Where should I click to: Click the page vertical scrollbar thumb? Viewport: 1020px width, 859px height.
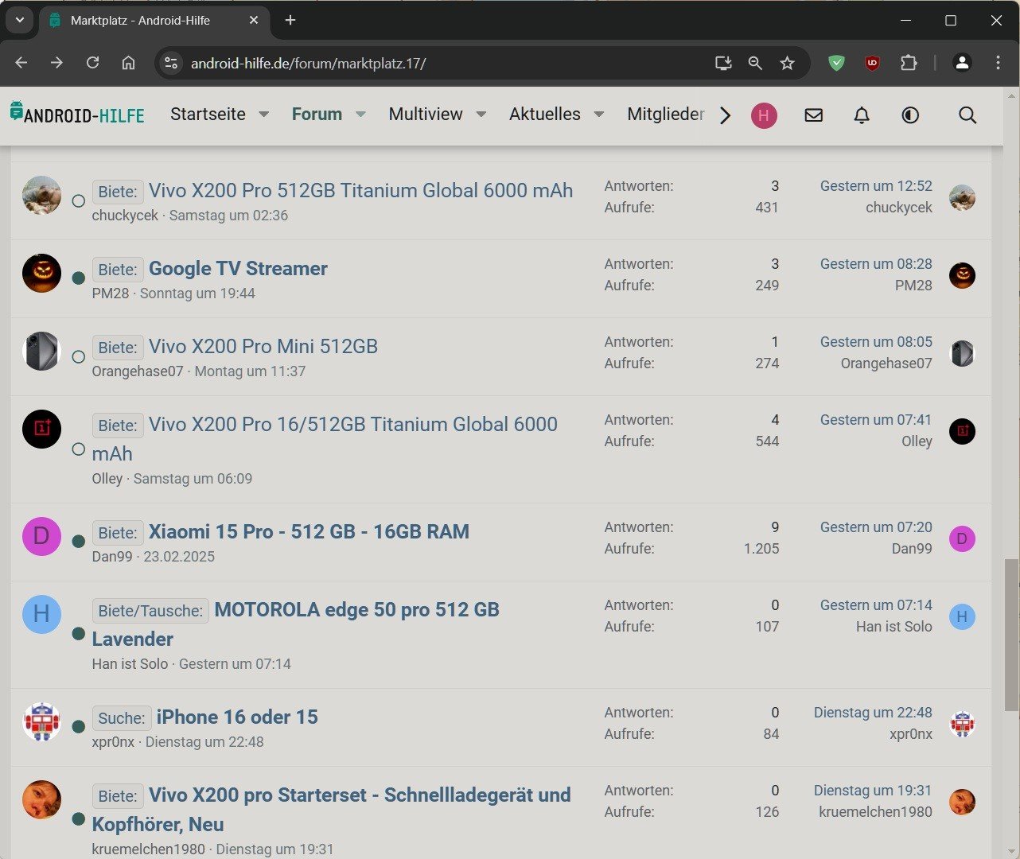coord(1011,635)
